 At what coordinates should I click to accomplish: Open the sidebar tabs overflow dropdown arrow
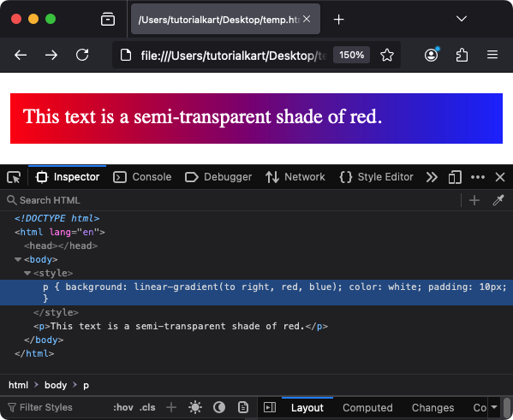[x=494, y=407]
